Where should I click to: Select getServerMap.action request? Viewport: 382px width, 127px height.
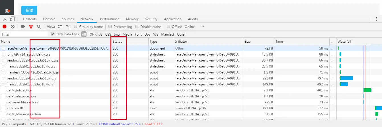point(191,102)
